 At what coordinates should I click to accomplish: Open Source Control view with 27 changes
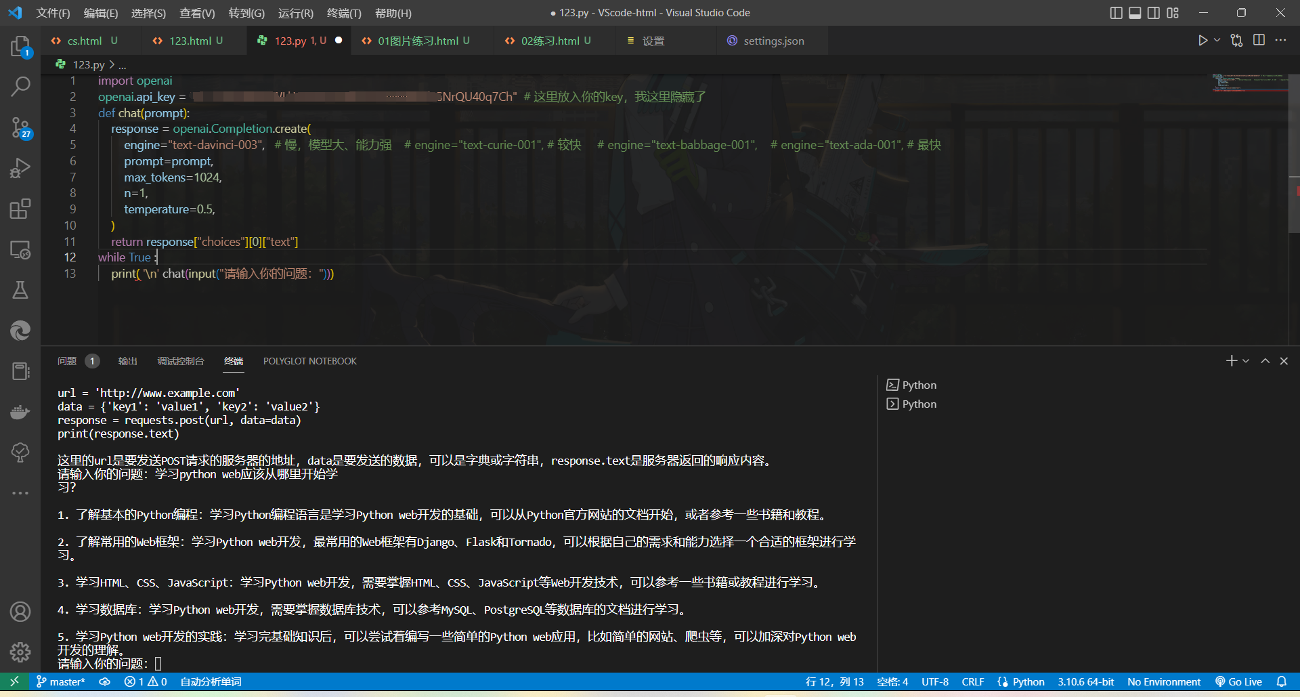[x=20, y=127]
